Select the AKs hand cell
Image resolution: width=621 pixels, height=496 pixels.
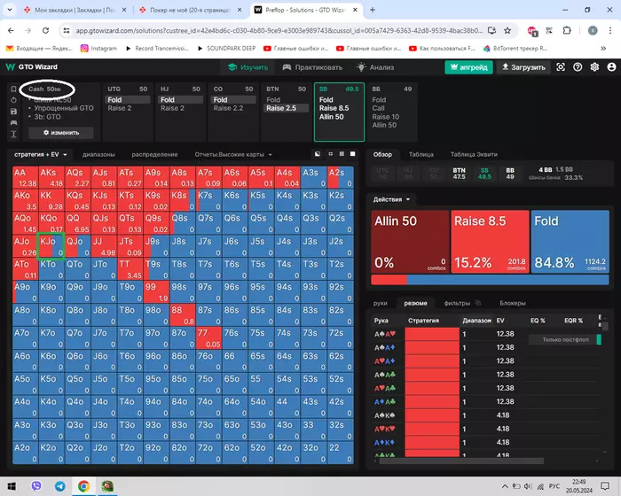tap(51, 177)
